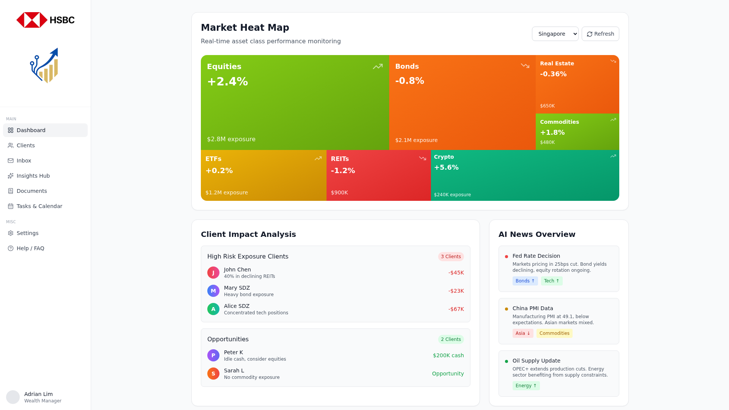Select the Crypto +5.6% tile

(x=525, y=175)
